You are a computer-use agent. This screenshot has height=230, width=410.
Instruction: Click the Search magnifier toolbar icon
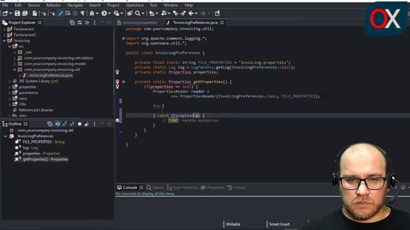click(138, 13)
